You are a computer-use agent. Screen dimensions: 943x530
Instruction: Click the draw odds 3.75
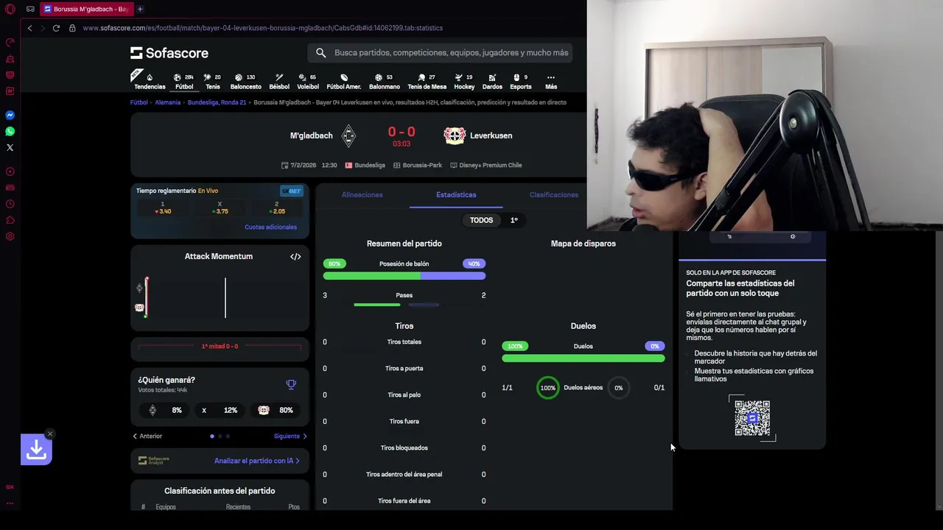coord(220,208)
